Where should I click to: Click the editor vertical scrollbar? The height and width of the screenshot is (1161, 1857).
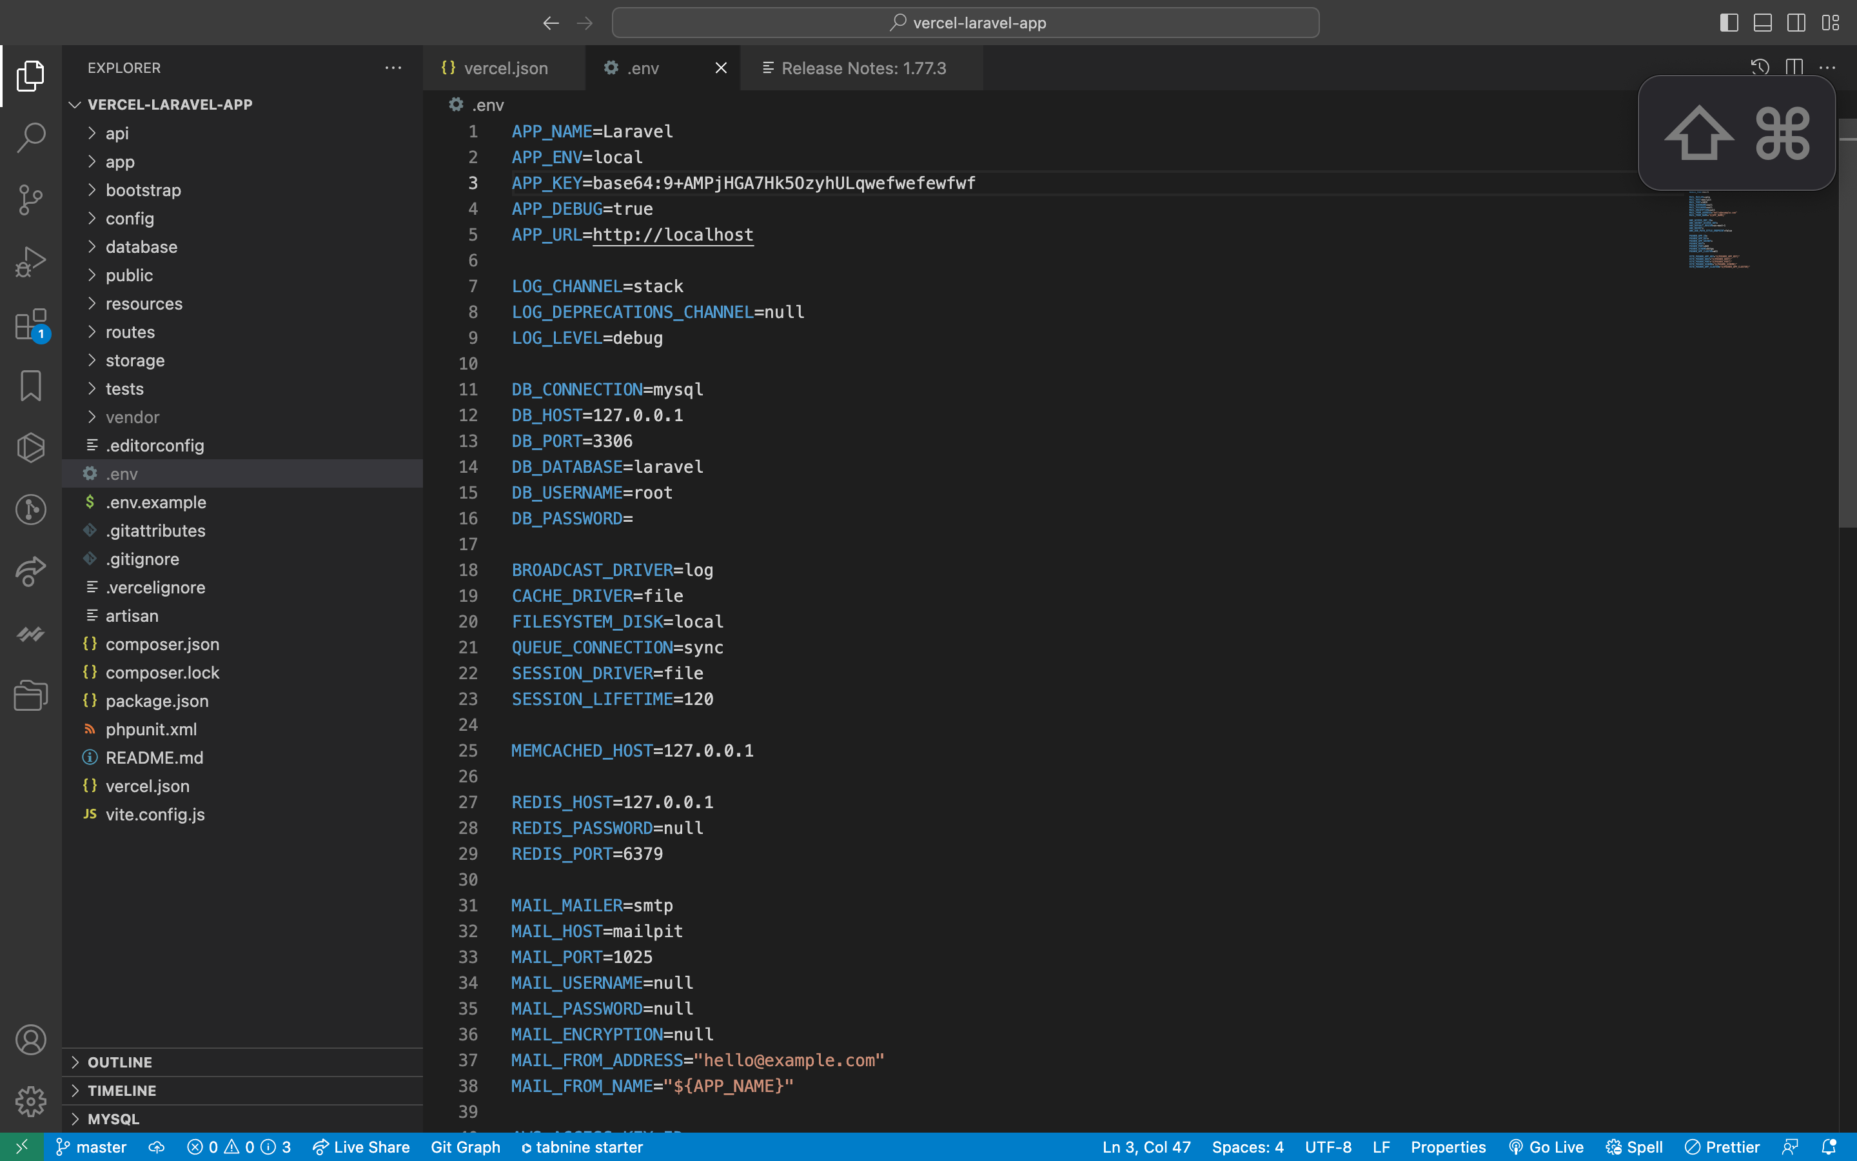(x=1847, y=322)
